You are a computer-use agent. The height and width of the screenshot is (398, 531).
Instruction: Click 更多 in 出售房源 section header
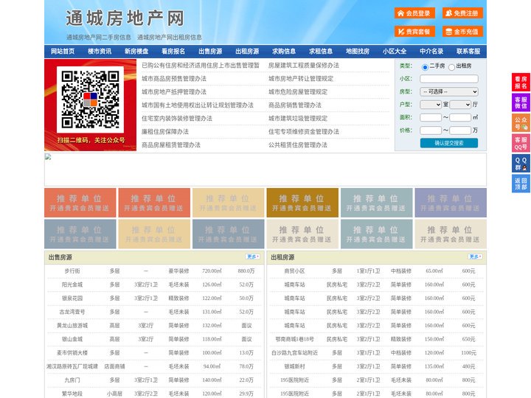253,257
